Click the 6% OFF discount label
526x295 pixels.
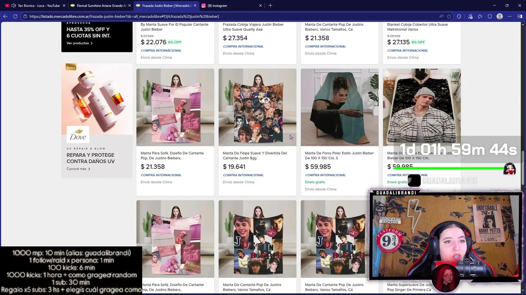175,42
